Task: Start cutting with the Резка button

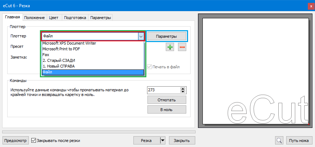Action: click(147, 141)
